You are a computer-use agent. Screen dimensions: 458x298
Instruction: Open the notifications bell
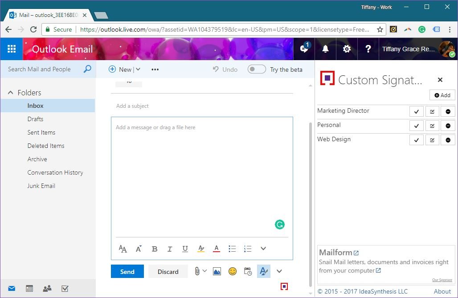point(325,49)
